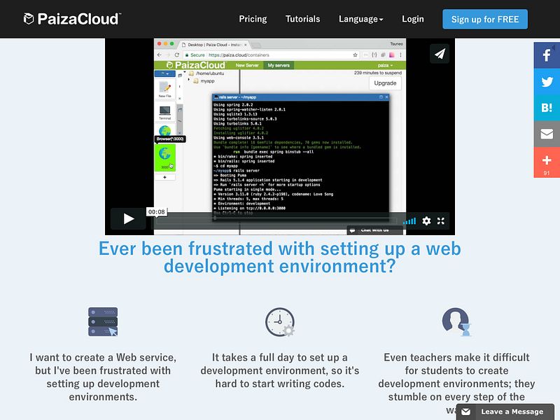Click the 239 minutes to suspend text
Screen dimensions: 560x420
click(x=378, y=73)
